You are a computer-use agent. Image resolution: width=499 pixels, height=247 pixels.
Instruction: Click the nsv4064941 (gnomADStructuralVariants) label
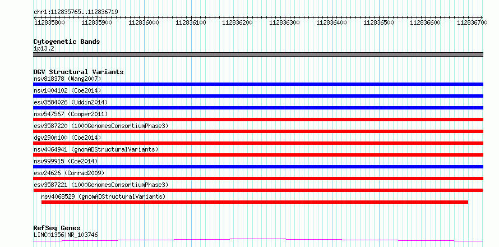pyautogui.click(x=96, y=149)
